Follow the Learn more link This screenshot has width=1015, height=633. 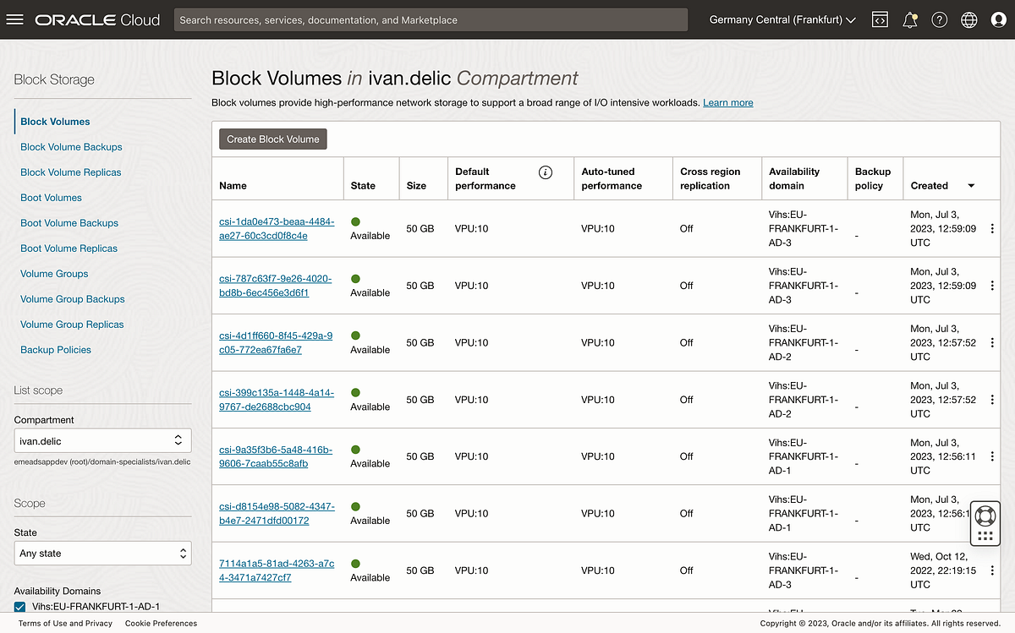point(727,102)
